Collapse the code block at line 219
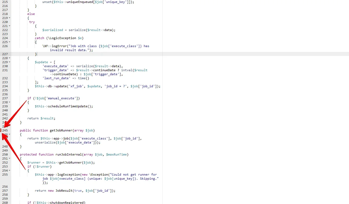The height and width of the screenshot is (204, 349). point(10,18)
